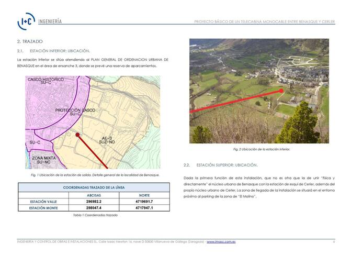Click the 'AE-3 SUZ-NO' zone label on the map
340x255 pixels.
pyautogui.click(x=106, y=140)
